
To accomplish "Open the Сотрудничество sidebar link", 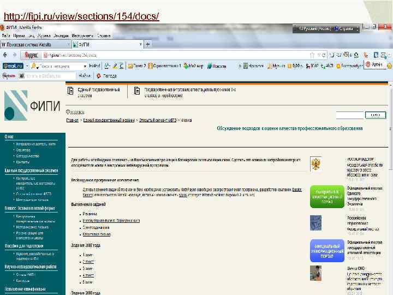I will click(28, 156).
